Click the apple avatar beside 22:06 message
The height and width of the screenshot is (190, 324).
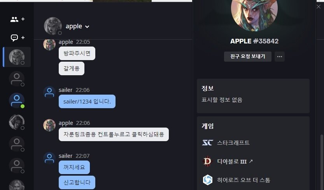(49, 125)
